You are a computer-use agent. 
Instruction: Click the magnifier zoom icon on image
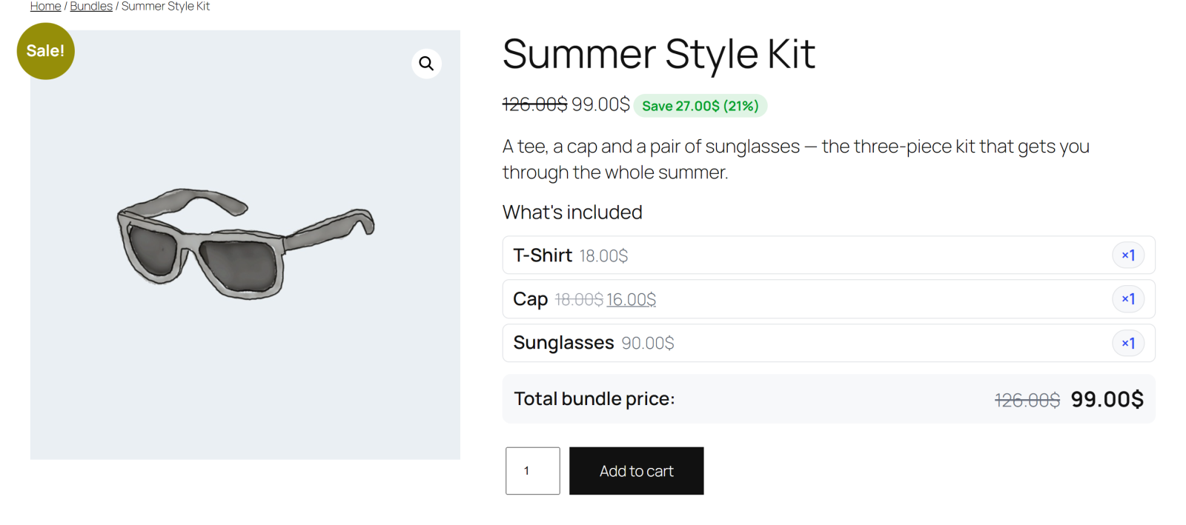click(426, 64)
